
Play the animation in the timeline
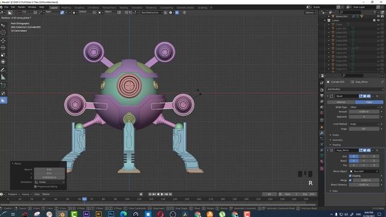pos(162,194)
